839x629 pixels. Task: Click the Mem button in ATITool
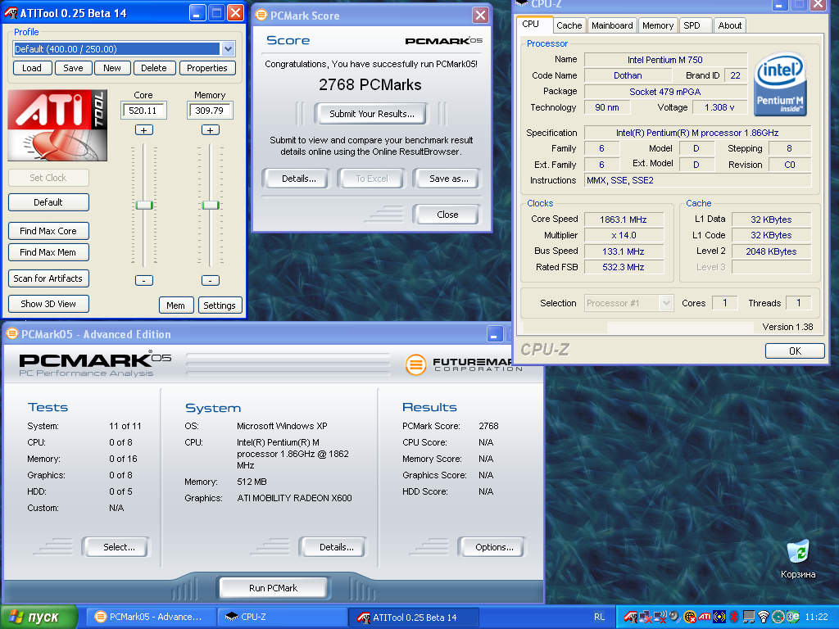click(175, 305)
